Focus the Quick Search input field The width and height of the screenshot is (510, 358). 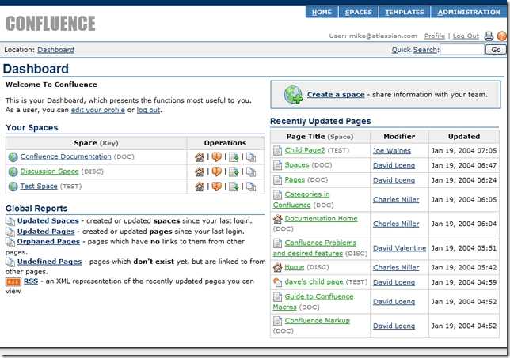coord(462,50)
